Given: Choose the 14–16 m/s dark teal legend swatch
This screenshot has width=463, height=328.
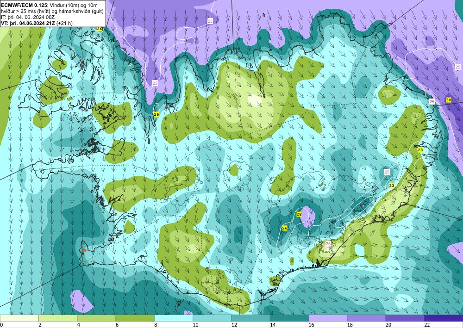Looking at the screenshot, I should (x=289, y=318).
